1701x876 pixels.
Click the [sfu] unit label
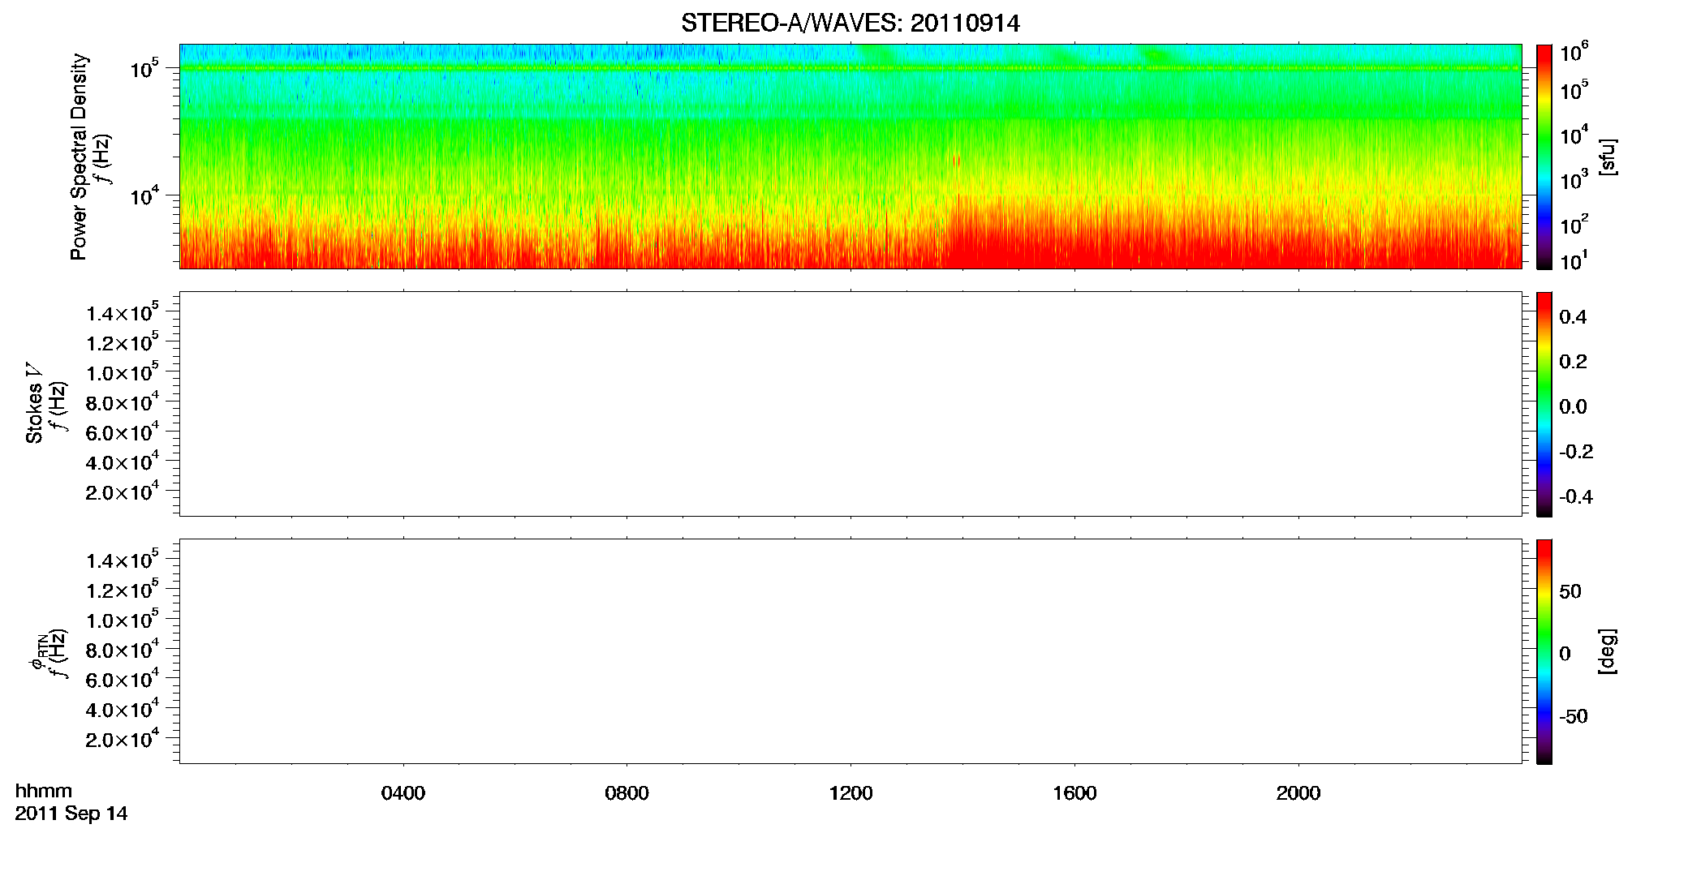1608,157
